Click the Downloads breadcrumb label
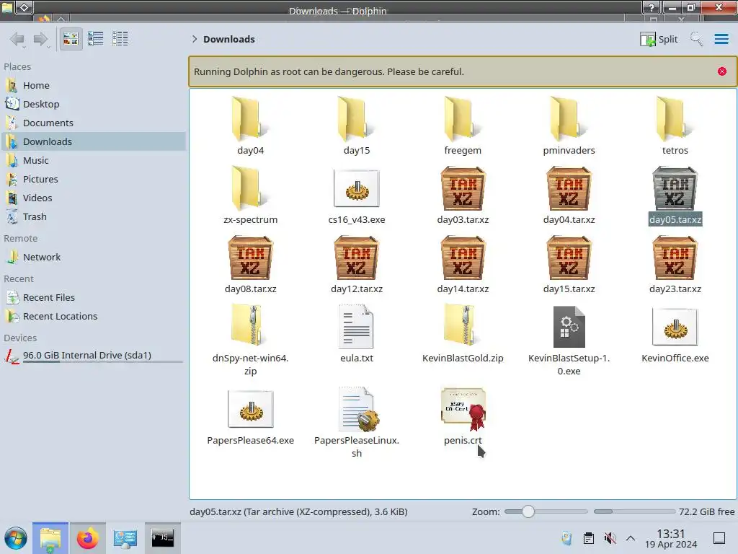This screenshot has width=738, height=554. click(228, 39)
